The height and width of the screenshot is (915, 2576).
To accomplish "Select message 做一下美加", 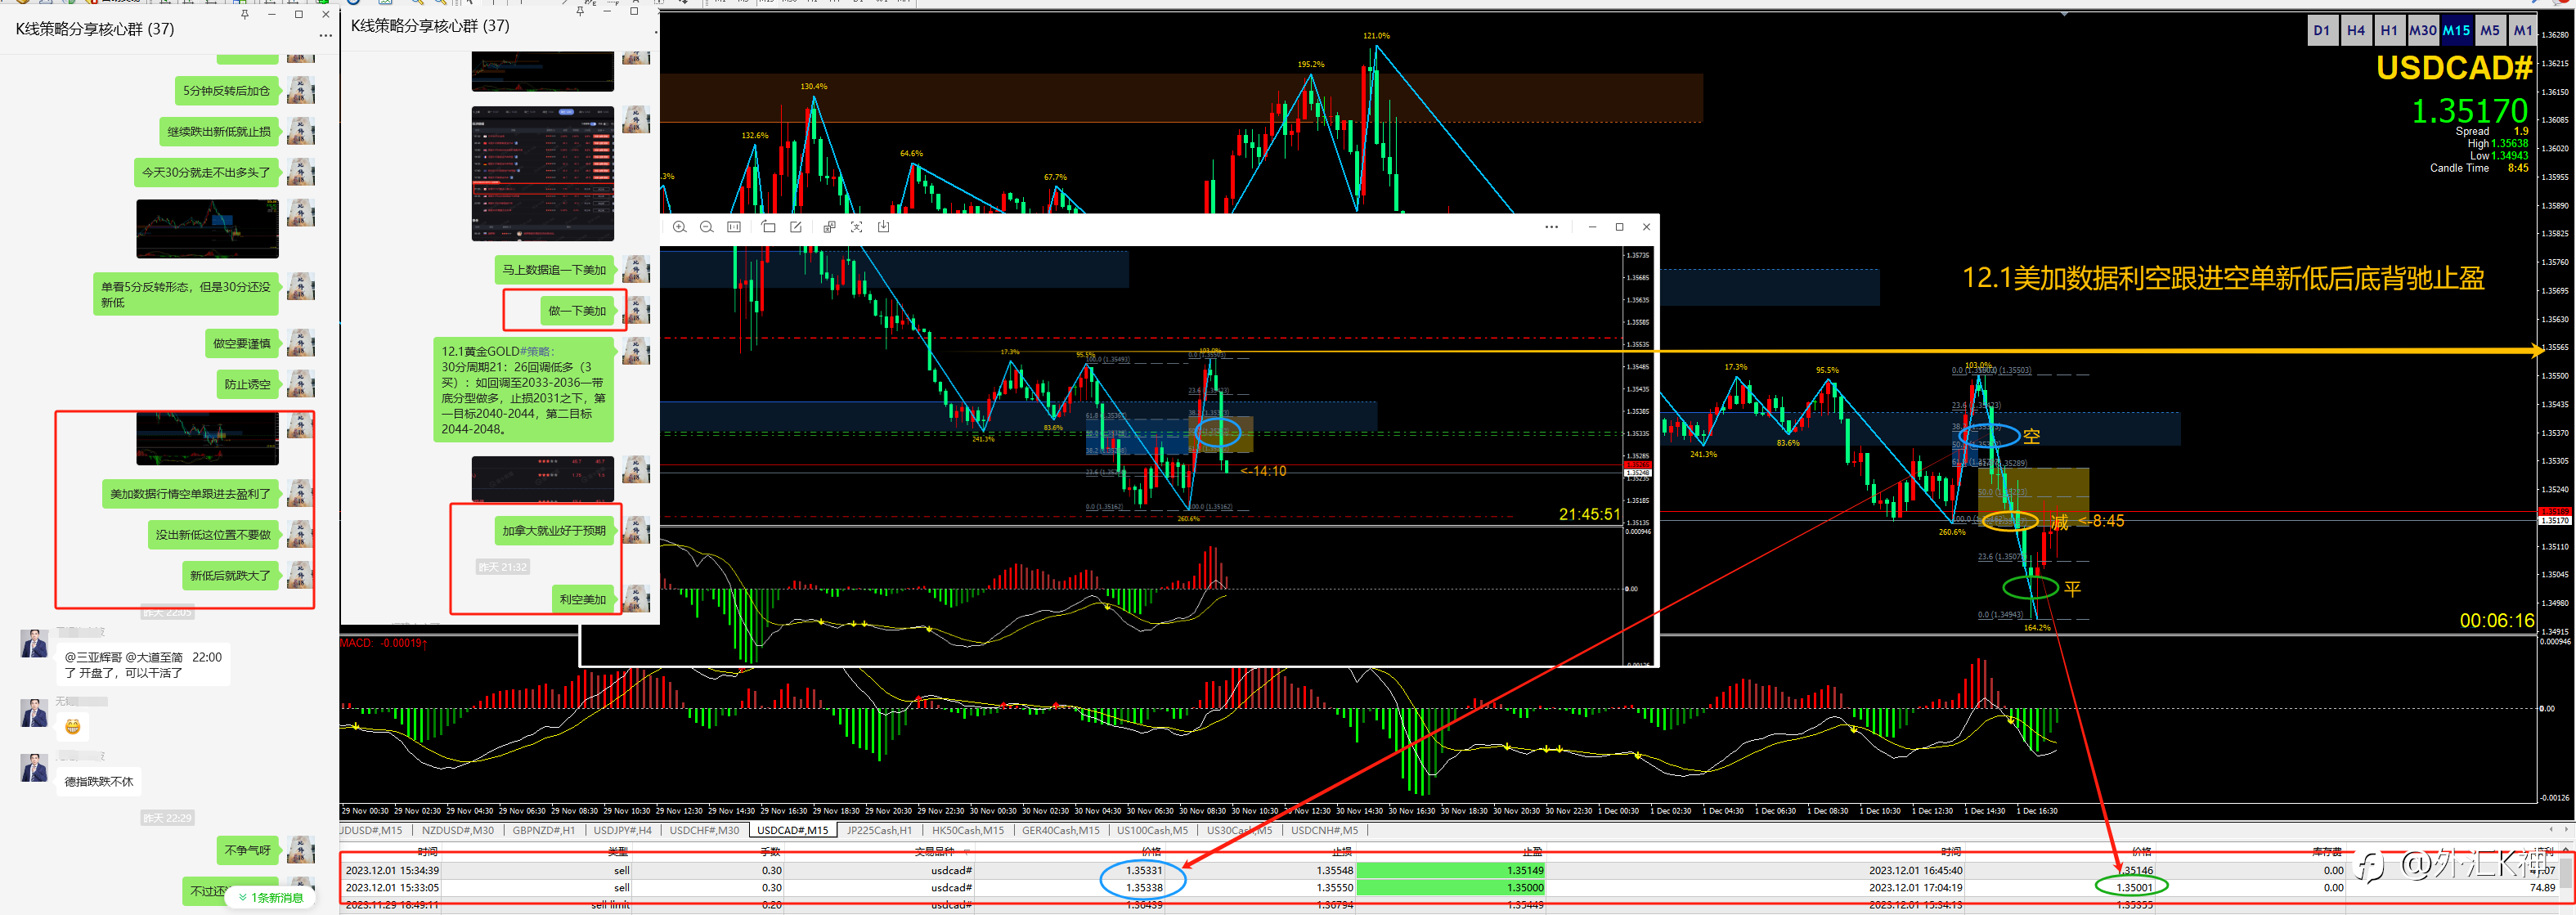I will coord(577,311).
